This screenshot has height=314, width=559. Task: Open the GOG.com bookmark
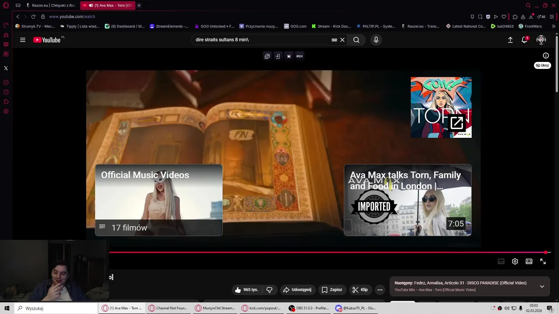pos(295,26)
